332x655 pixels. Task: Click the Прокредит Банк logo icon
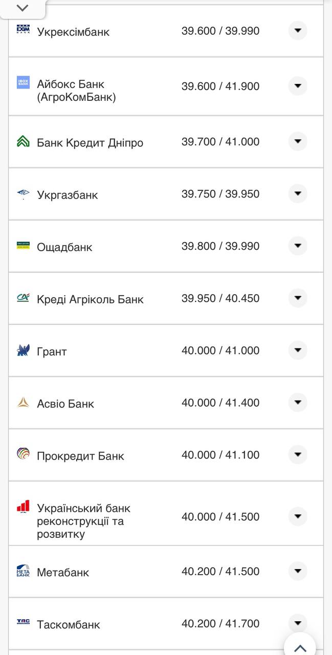pyautogui.click(x=23, y=454)
